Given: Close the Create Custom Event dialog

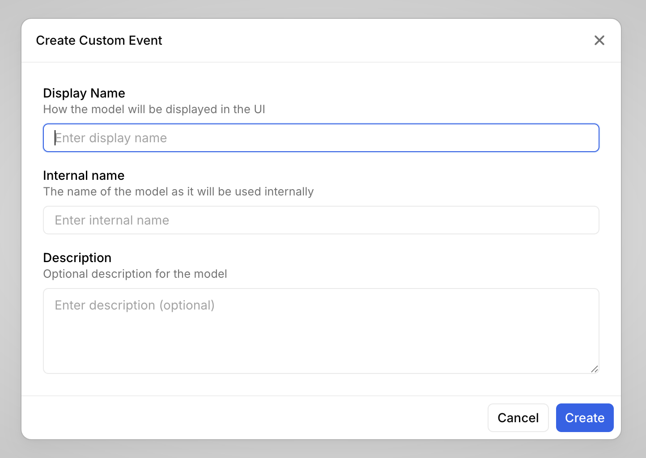Looking at the screenshot, I should pyautogui.click(x=599, y=40).
